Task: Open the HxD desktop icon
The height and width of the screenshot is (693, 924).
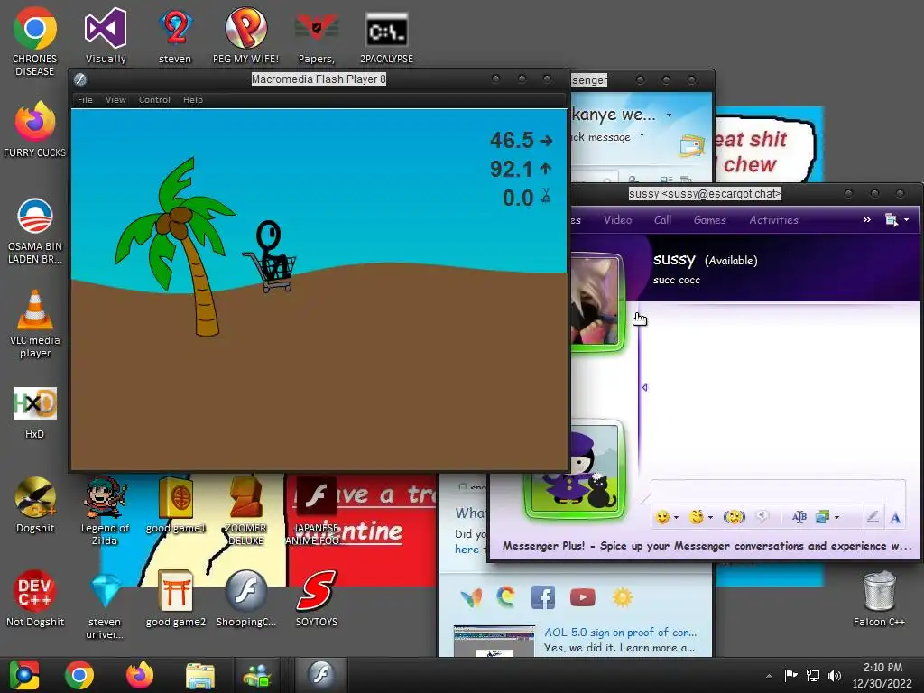Action: pos(35,412)
